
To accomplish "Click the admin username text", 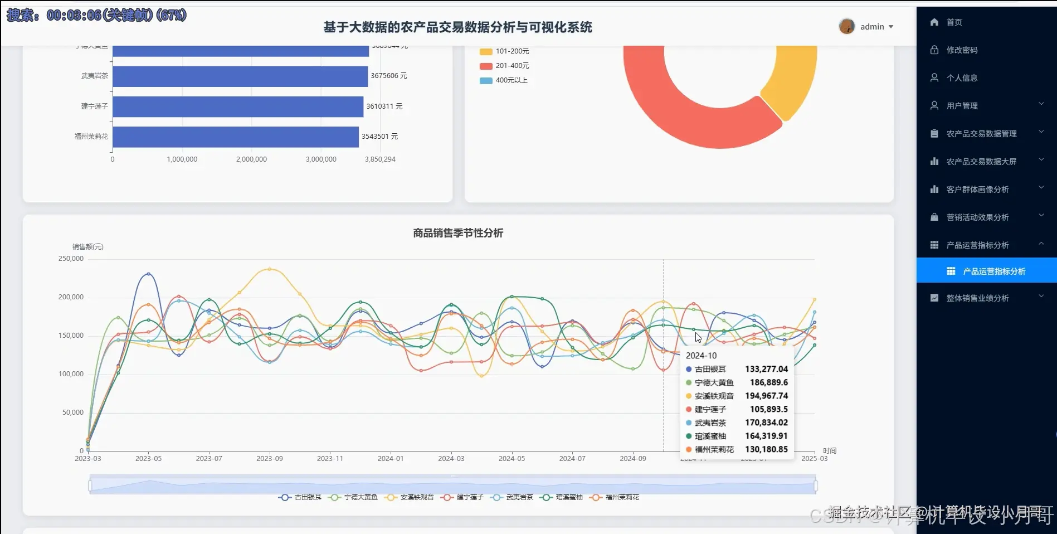I will tap(872, 27).
